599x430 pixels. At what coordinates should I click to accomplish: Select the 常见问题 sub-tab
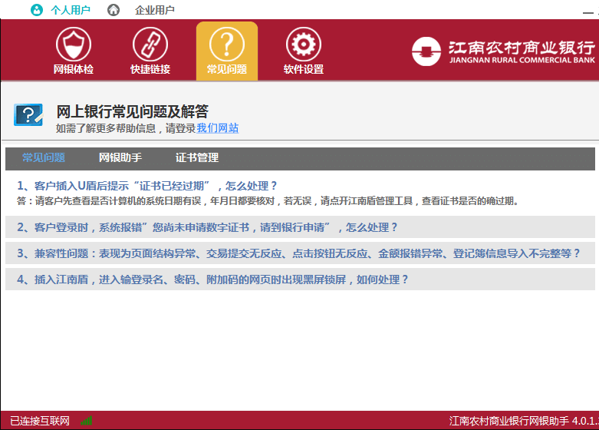[x=44, y=157]
